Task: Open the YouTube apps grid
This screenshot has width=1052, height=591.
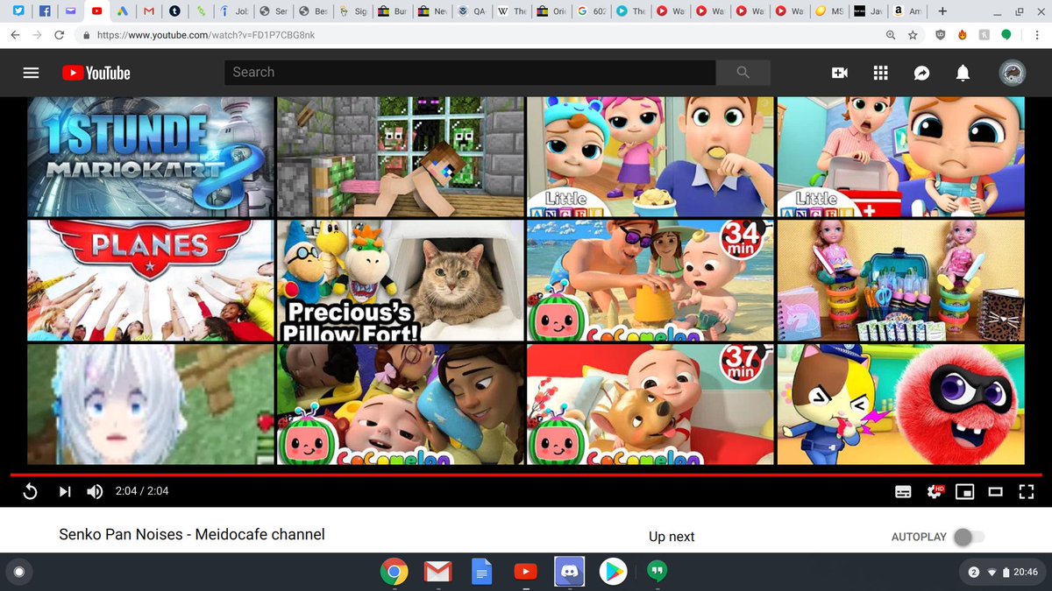Action: pos(881,74)
